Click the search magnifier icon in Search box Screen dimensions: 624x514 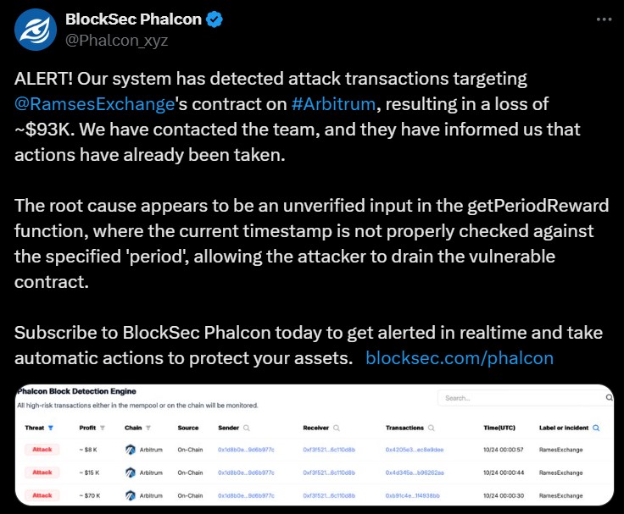609,397
